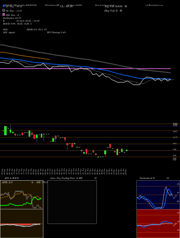
Task: Click the 'CL: 10.10' closing price label
Action: [x=66, y=6]
